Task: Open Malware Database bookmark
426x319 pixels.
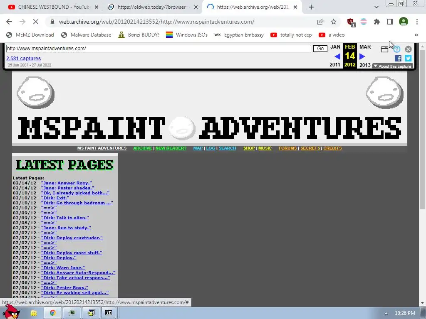Action: click(x=86, y=35)
